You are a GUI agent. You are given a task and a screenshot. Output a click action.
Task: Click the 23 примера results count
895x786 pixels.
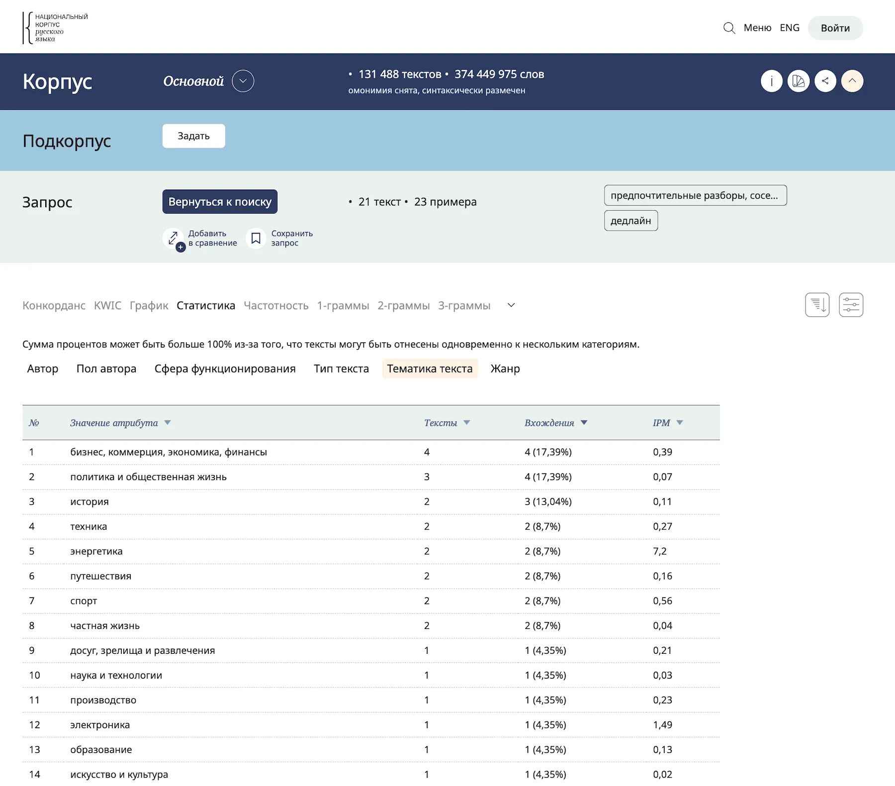[445, 202]
